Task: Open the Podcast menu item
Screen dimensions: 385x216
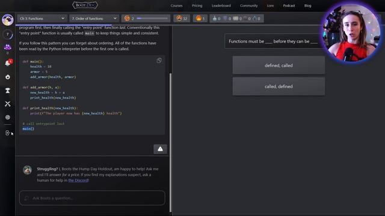Action: pyautogui.click(x=289, y=5)
